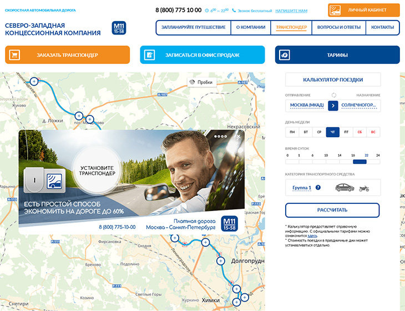Image resolution: width=405 pixels, height=311 pixels.
Task: Select the 10-14 time-of-day segment
Action: [333, 162]
